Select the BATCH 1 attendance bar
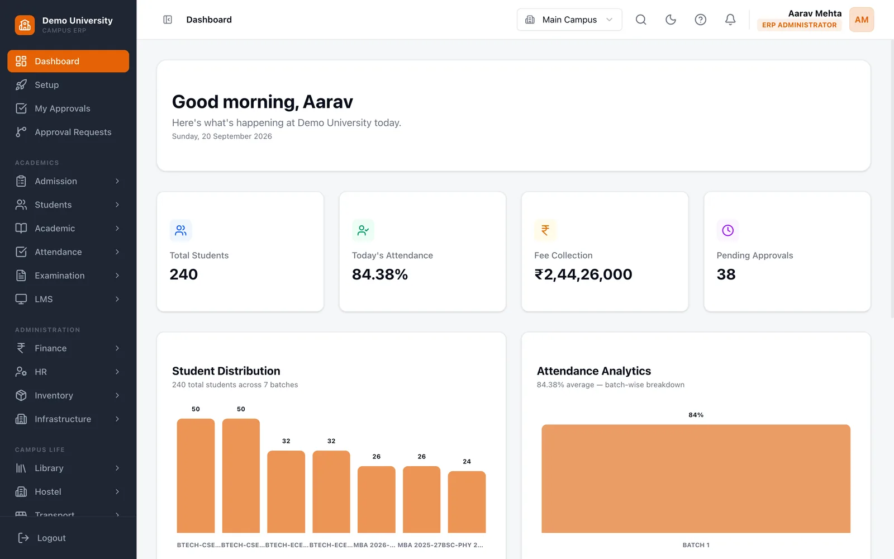The height and width of the screenshot is (559, 894). click(696, 479)
